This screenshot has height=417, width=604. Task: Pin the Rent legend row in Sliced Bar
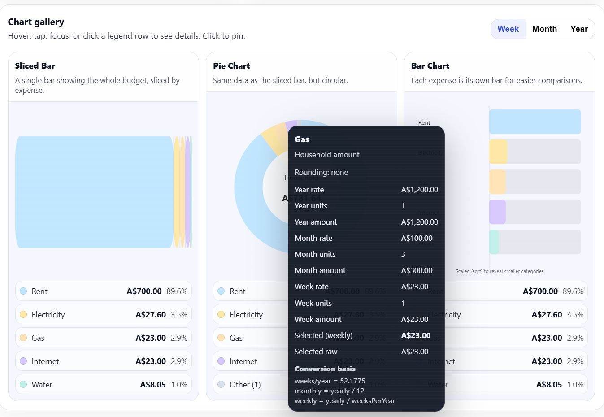(103, 291)
